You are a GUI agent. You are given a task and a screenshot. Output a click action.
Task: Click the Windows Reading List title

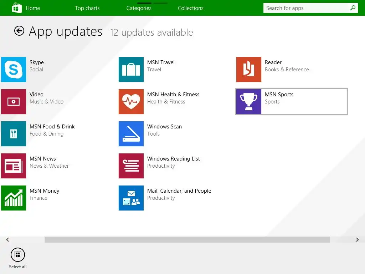(x=174, y=159)
